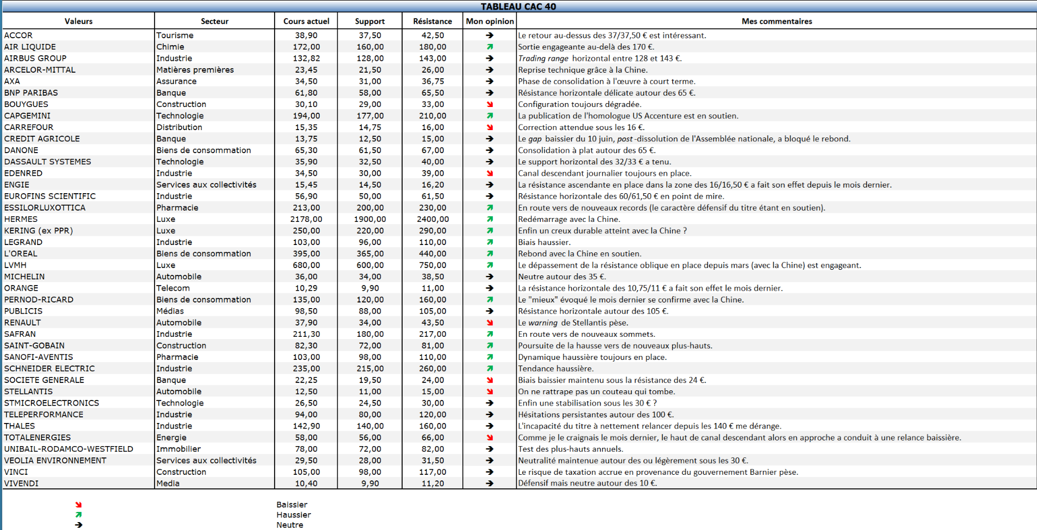Image resolution: width=1037 pixels, height=530 pixels.
Task: Click the 'Baissier' legend label
Action: (x=292, y=505)
